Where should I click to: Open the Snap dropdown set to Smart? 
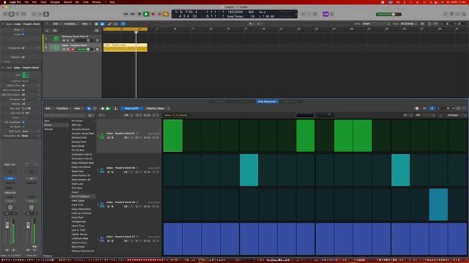tap(376, 24)
